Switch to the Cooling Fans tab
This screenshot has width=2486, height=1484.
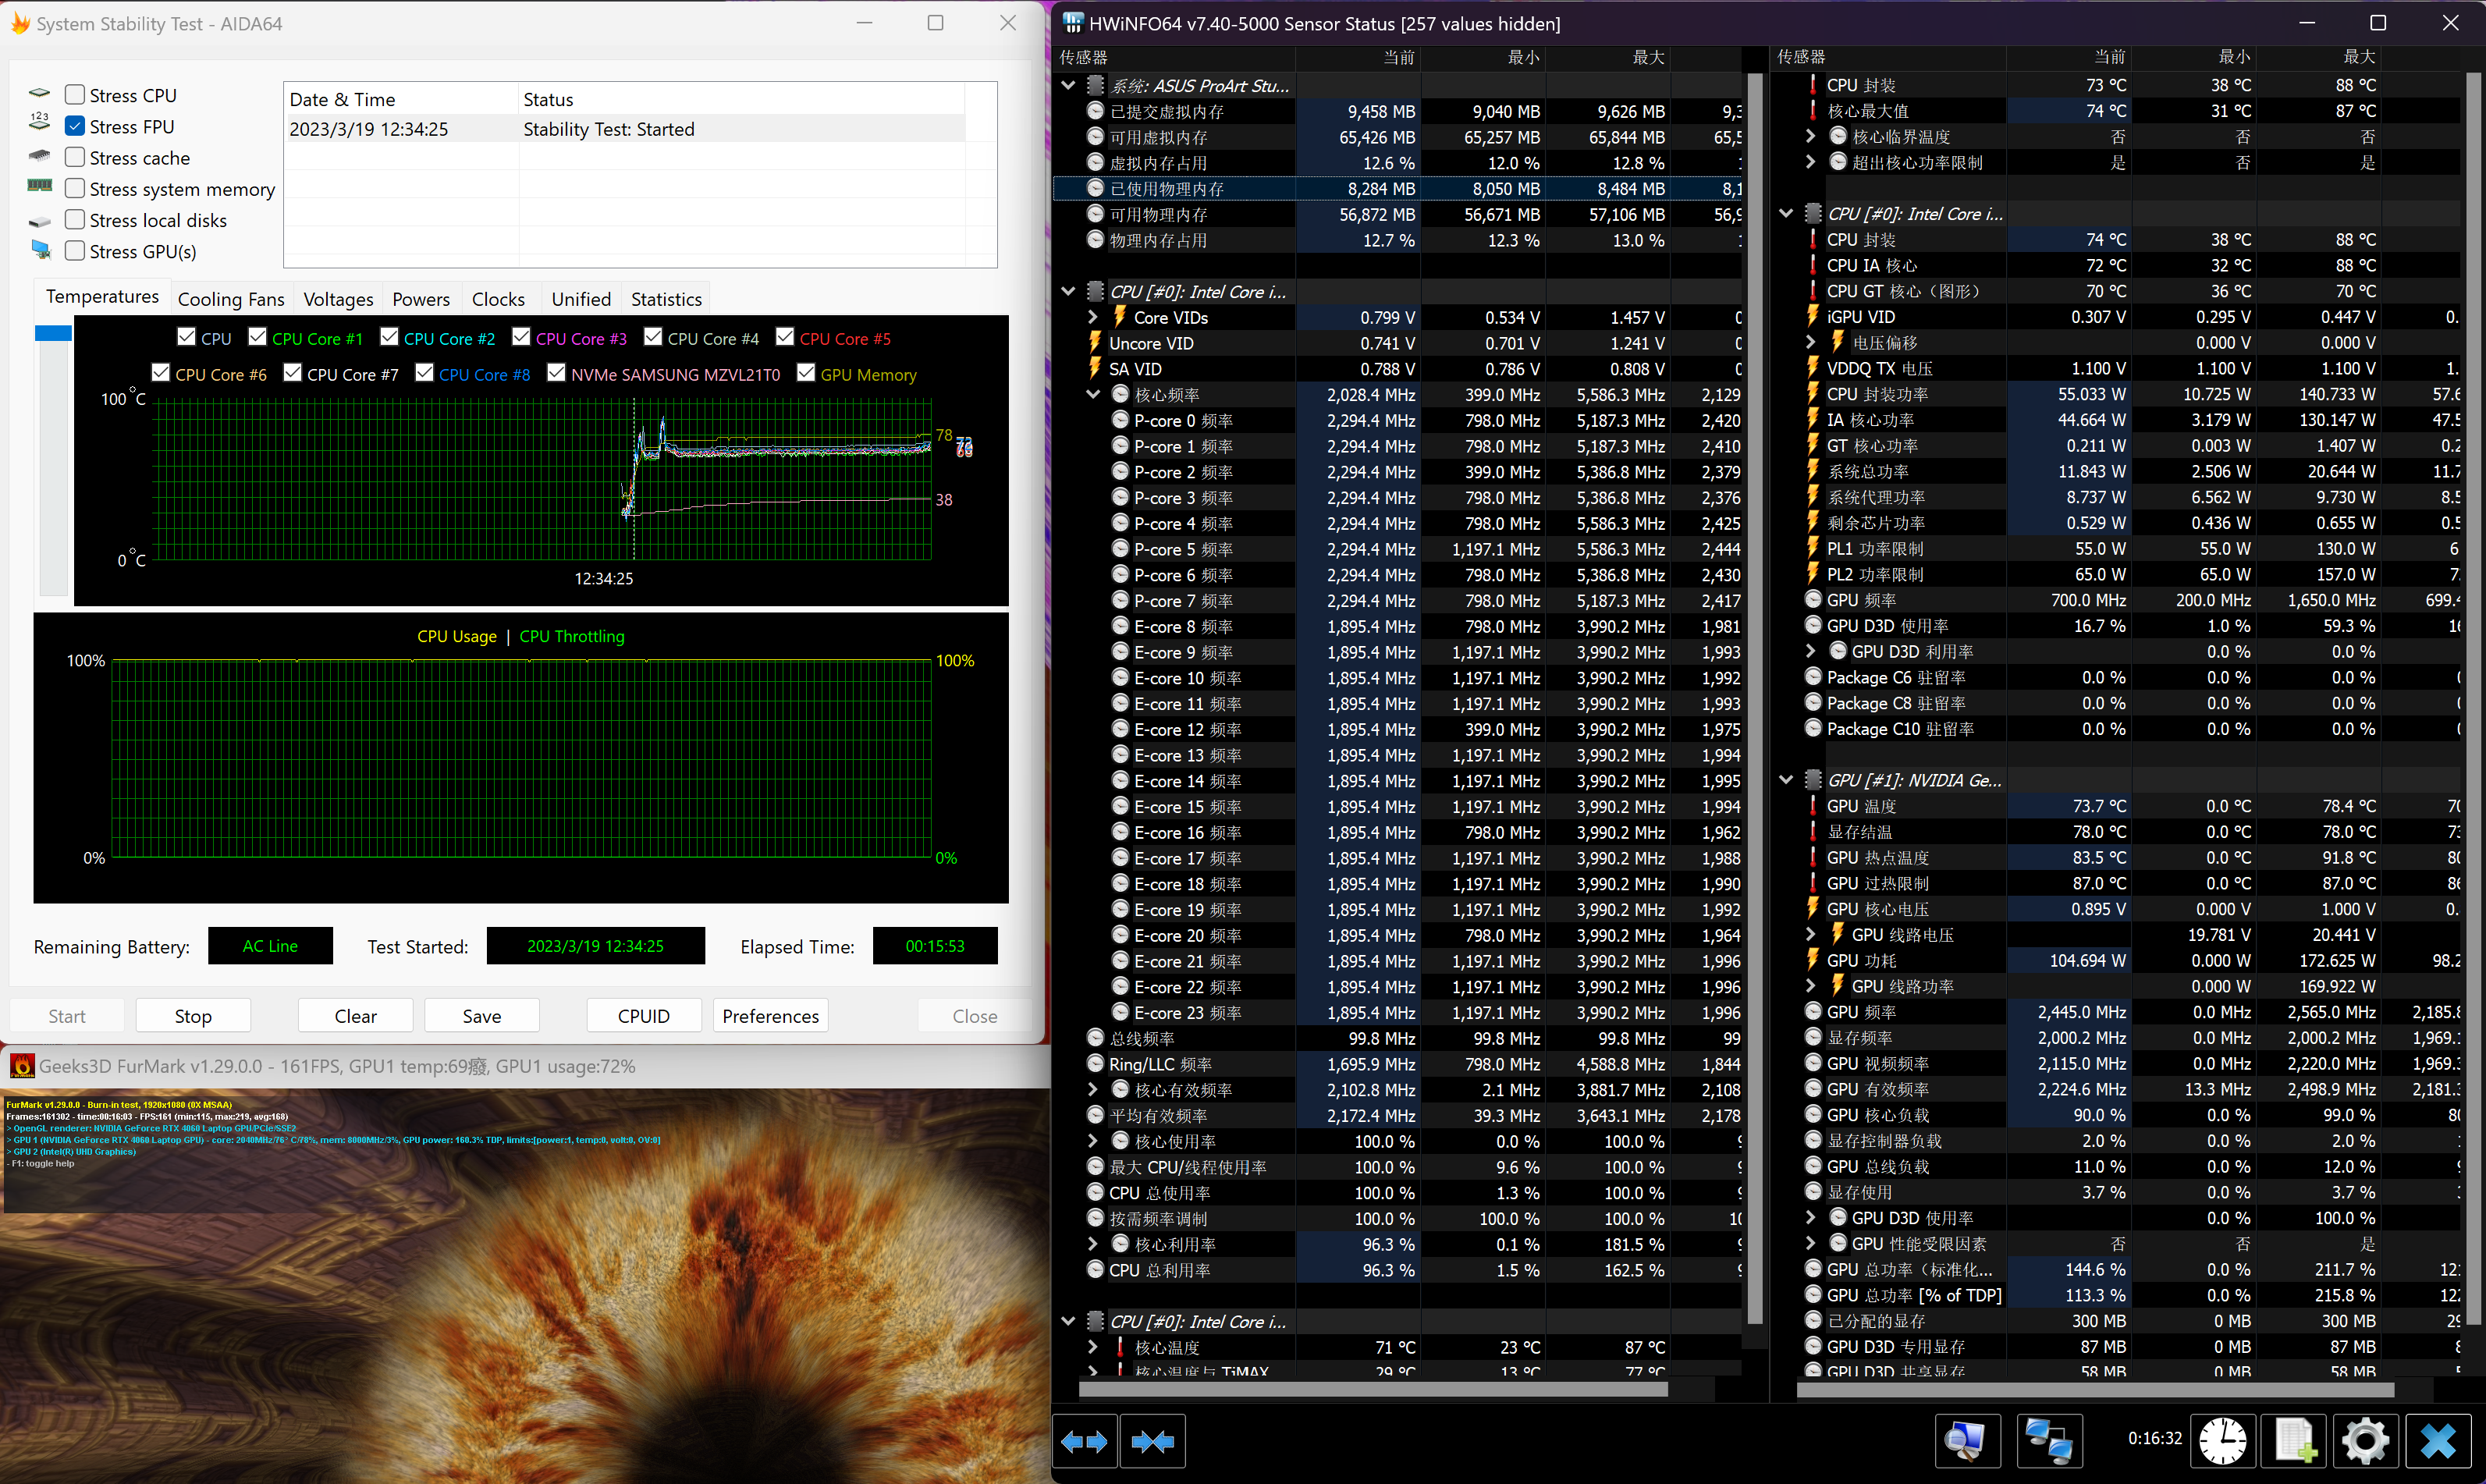tap(231, 299)
